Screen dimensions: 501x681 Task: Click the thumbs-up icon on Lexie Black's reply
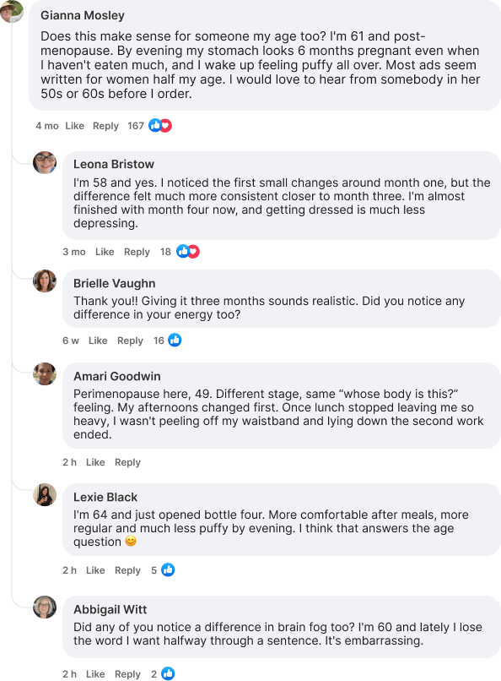pos(168,569)
